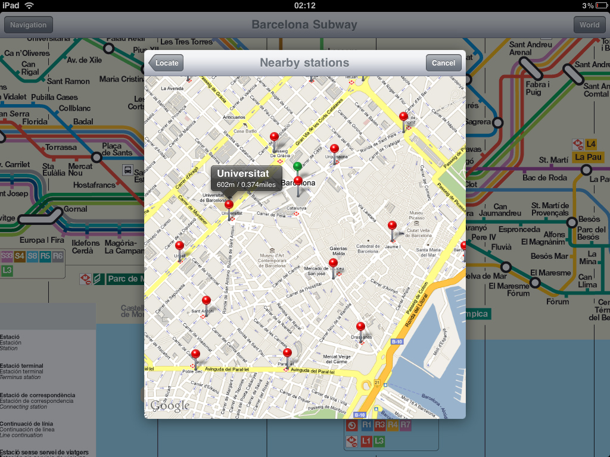Tap the Universitat station pin
Image resolution: width=610 pixels, height=457 pixels.
[229, 205]
